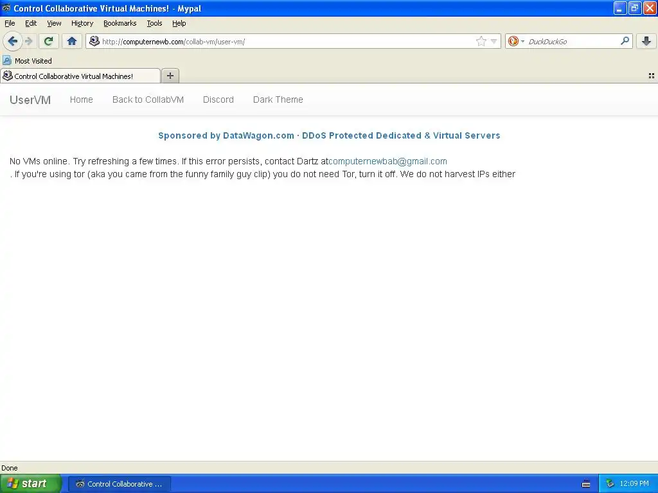The image size is (658, 493).
Task: Minimize the Mypal window
Action: pyautogui.click(x=620, y=8)
